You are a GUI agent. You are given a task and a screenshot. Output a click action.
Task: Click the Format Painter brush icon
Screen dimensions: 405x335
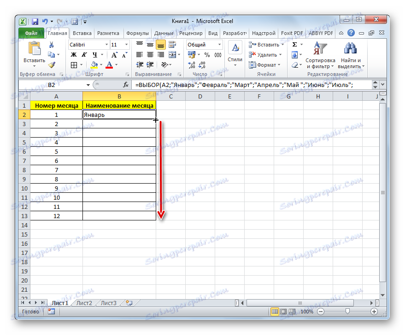pyautogui.click(x=52, y=65)
